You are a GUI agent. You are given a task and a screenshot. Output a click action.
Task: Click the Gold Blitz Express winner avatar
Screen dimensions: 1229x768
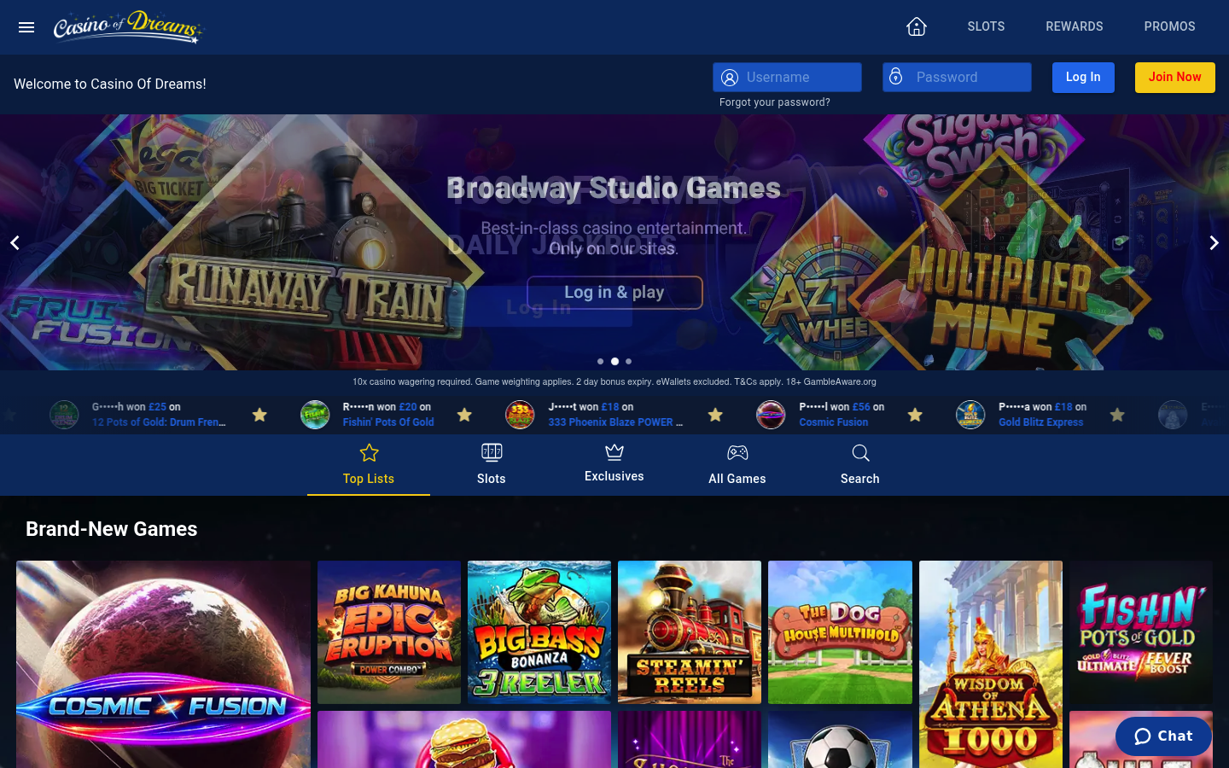tap(970, 415)
